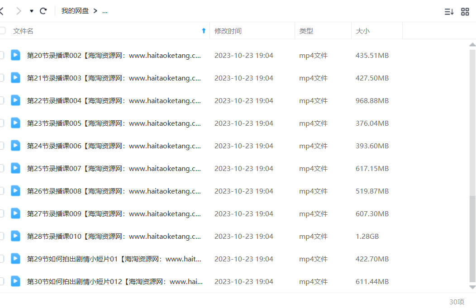Open the sort order menu icon

449,12
